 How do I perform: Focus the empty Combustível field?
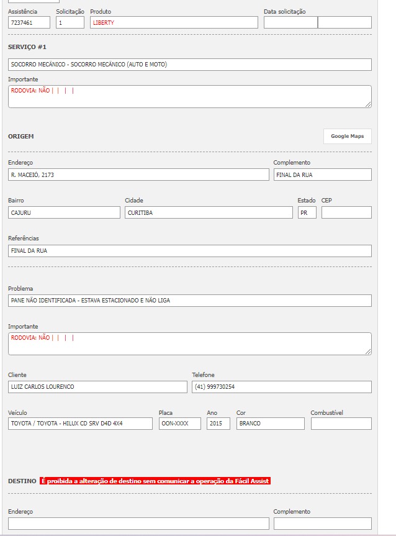[341, 424]
